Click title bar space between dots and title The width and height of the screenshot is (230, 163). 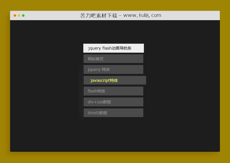pos(50,15)
